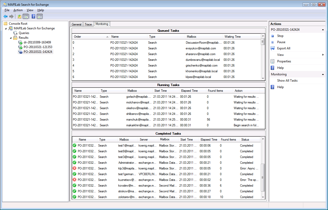The height and width of the screenshot is (210, 328).
Task: Click the Back arrow in the toolbar
Action: tap(5, 17)
